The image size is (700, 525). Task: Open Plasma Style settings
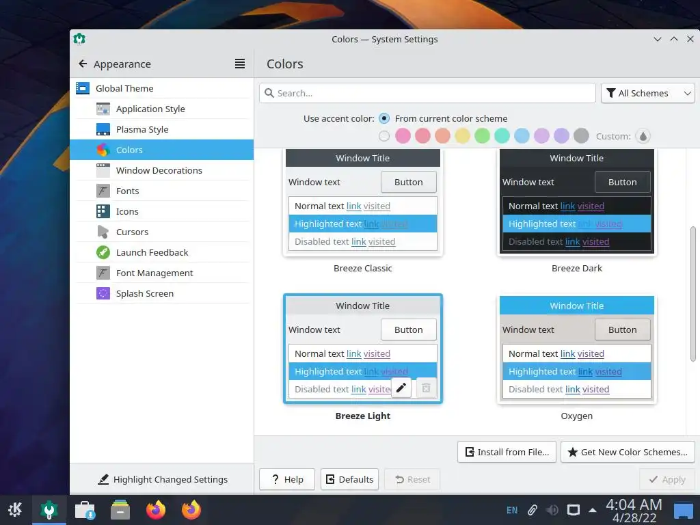point(161,129)
